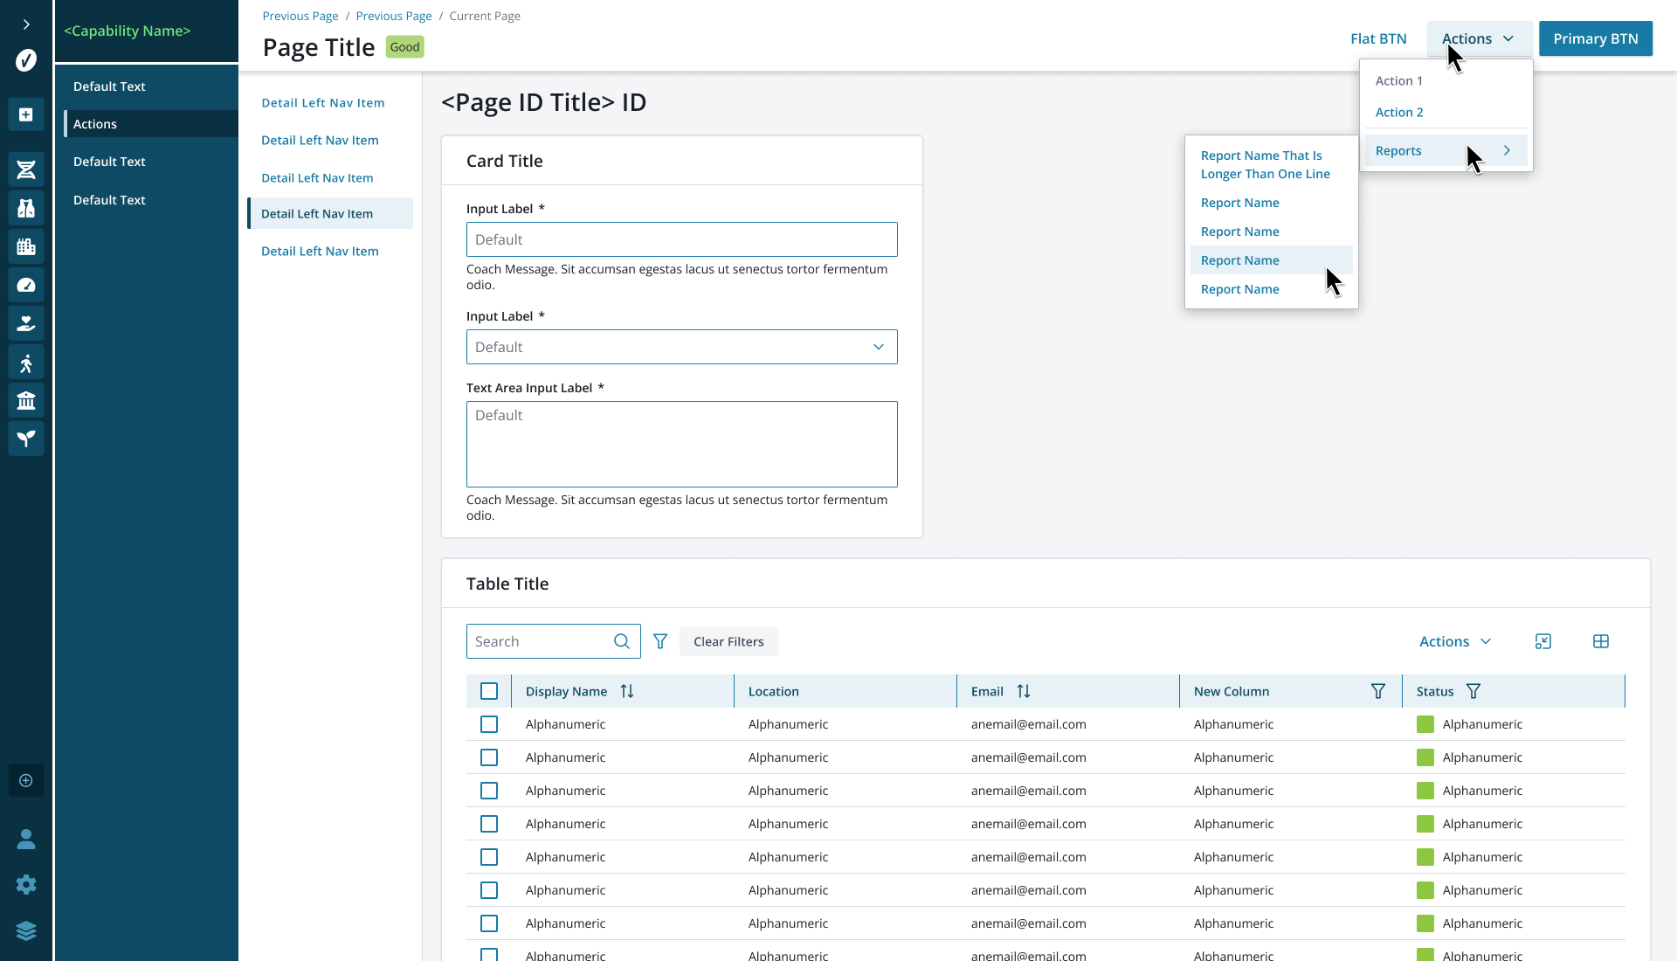This screenshot has width=1677, height=961.
Task: Open Report Name That Is Longer Than One Line
Action: pyautogui.click(x=1265, y=164)
